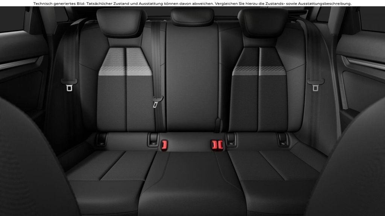Click the left red seatbelt buckle
The height and width of the screenshot is (216, 385).
(x=164, y=144)
